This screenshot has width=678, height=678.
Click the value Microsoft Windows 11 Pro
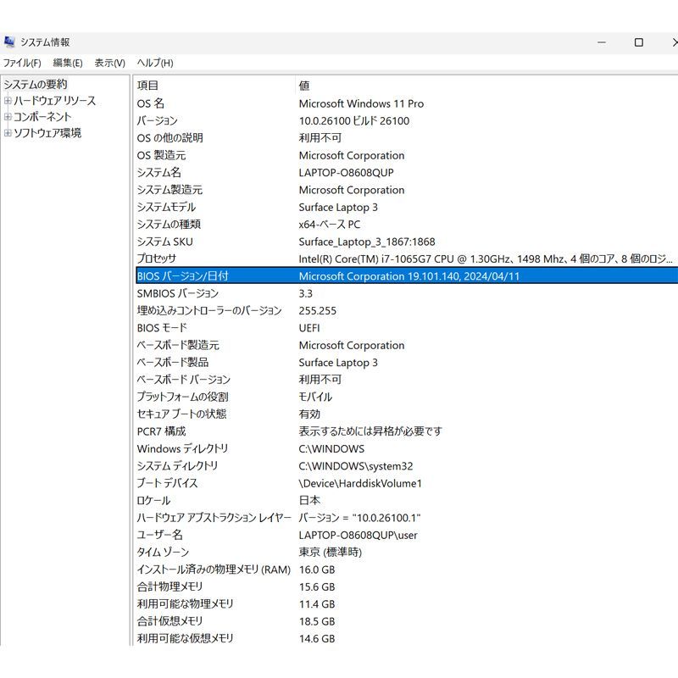[x=361, y=103]
